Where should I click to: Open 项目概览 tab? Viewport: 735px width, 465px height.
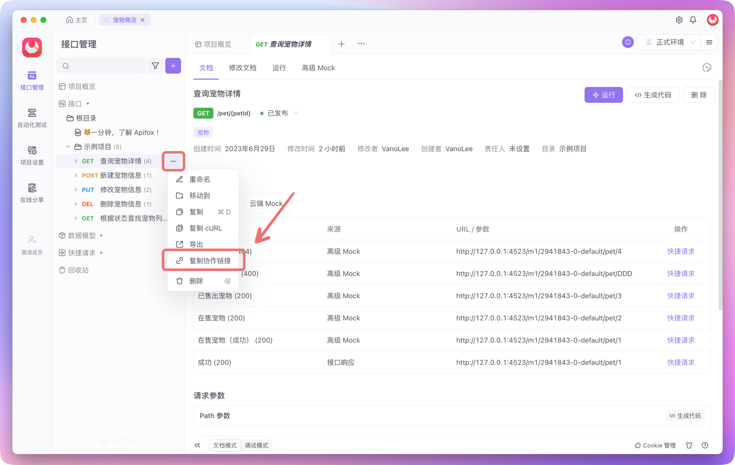(x=214, y=44)
